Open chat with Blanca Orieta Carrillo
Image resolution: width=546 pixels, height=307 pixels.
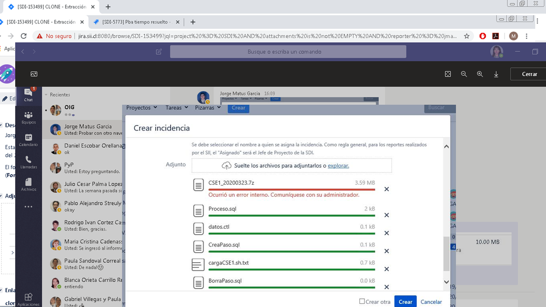coord(83,282)
